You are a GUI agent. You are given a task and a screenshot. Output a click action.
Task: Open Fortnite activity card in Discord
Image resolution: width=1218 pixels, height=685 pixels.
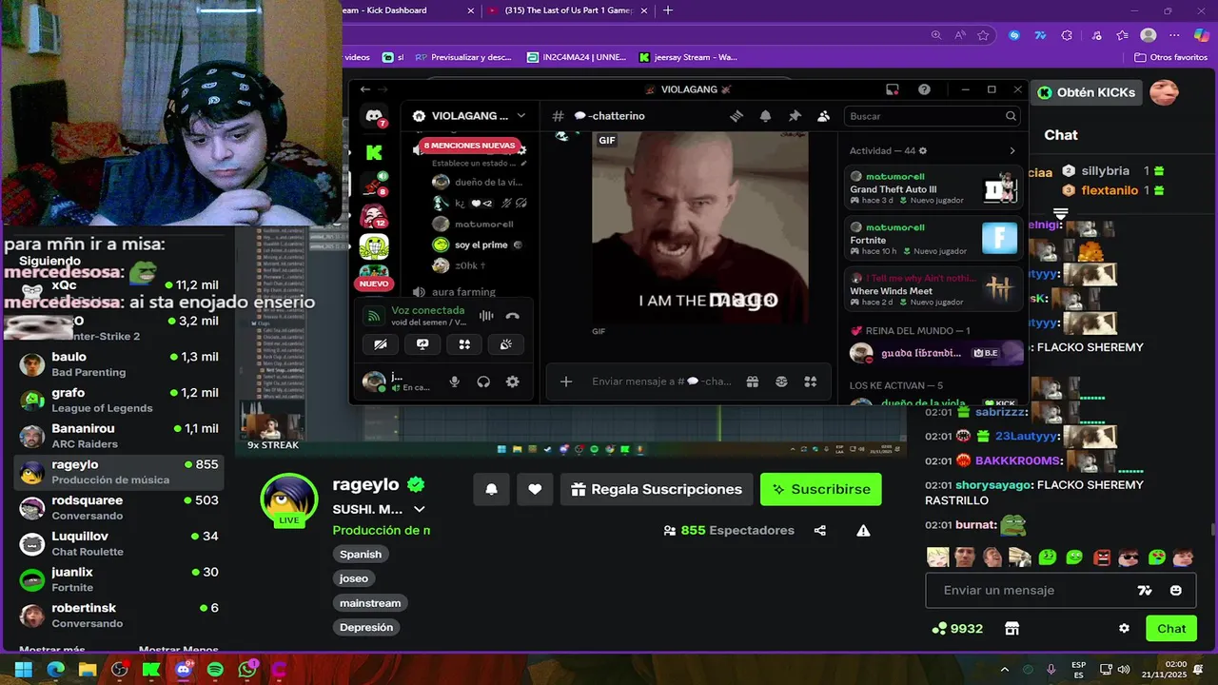pos(934,239)
